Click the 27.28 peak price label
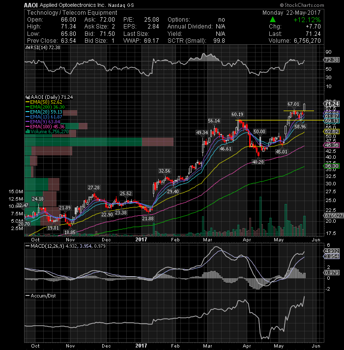This screenshot has width=344, height=350. point(94,188)
